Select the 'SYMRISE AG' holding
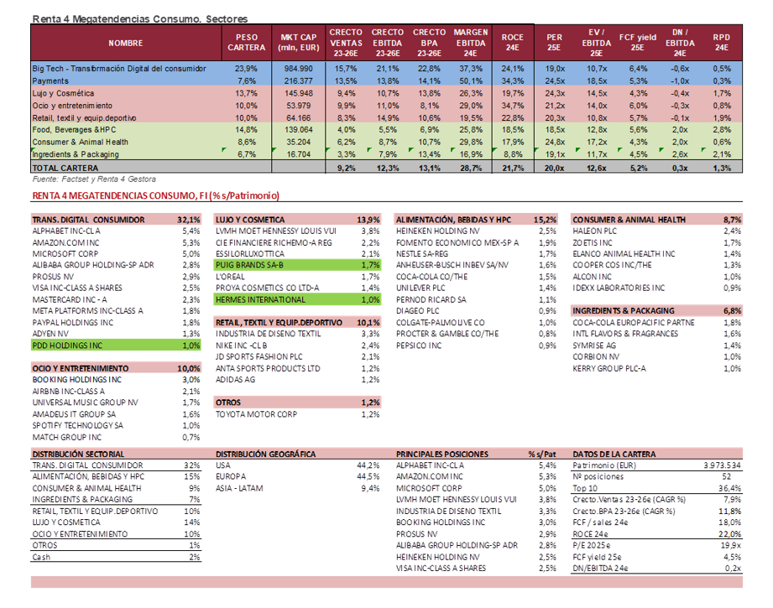Viewport: 773px width, 608px height. [x=594, y=346]
